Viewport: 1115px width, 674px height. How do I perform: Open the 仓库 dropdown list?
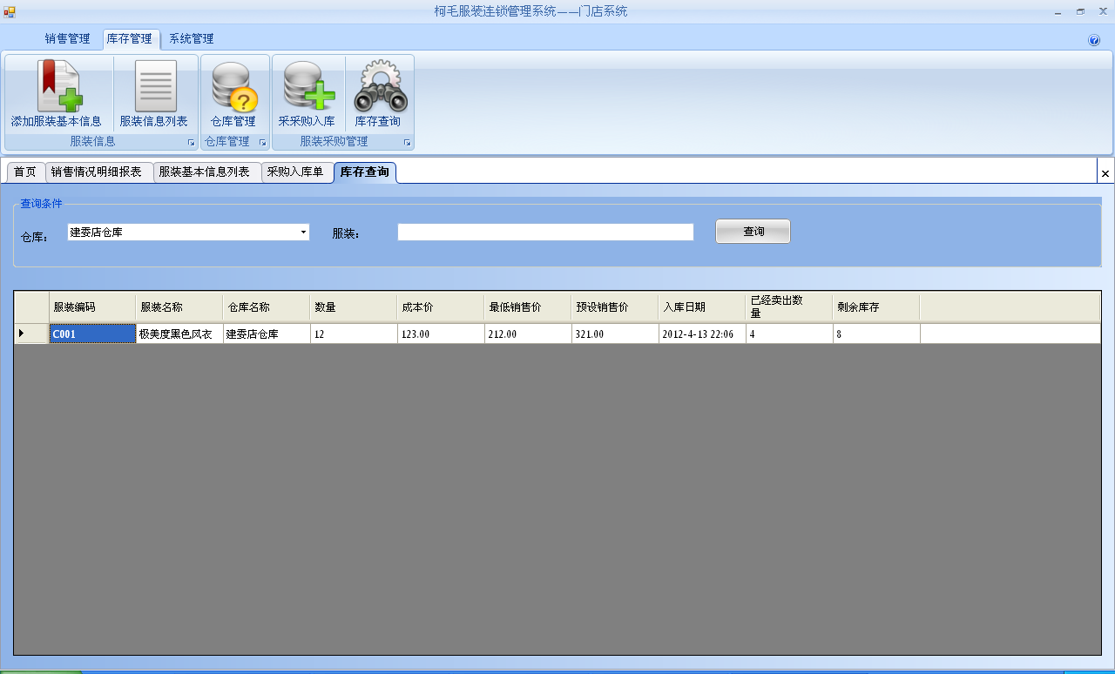pyautogui.click(x=304, y=233)
